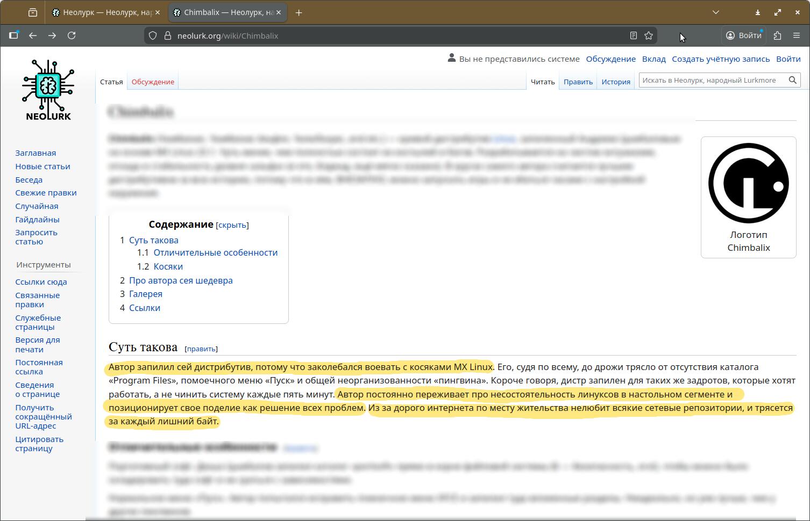The image size is (810, 521).
Task: Open the Обсуждение link in the user bar
Action: tap(610, 59)
